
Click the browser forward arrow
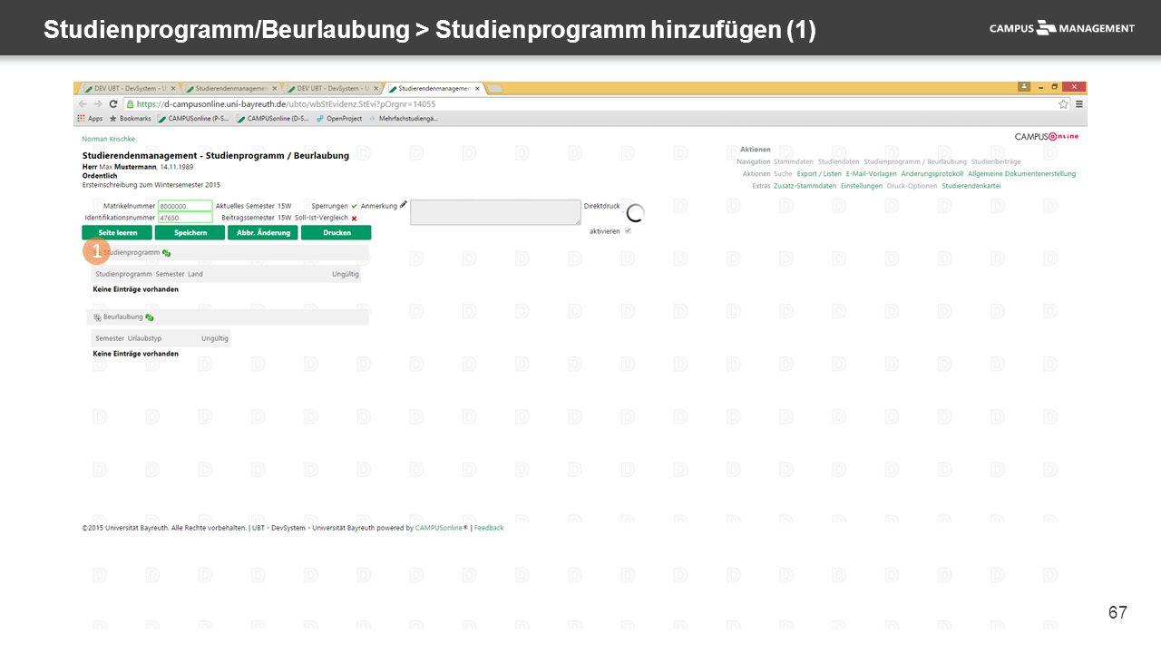pos(97,103)
